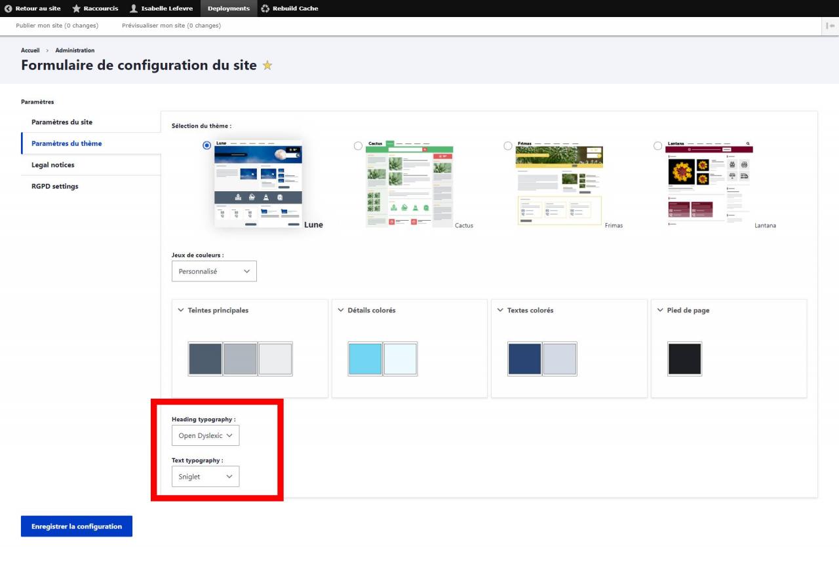Open the RGPD settings tab

pyautogui.click(x=54, y=187)
